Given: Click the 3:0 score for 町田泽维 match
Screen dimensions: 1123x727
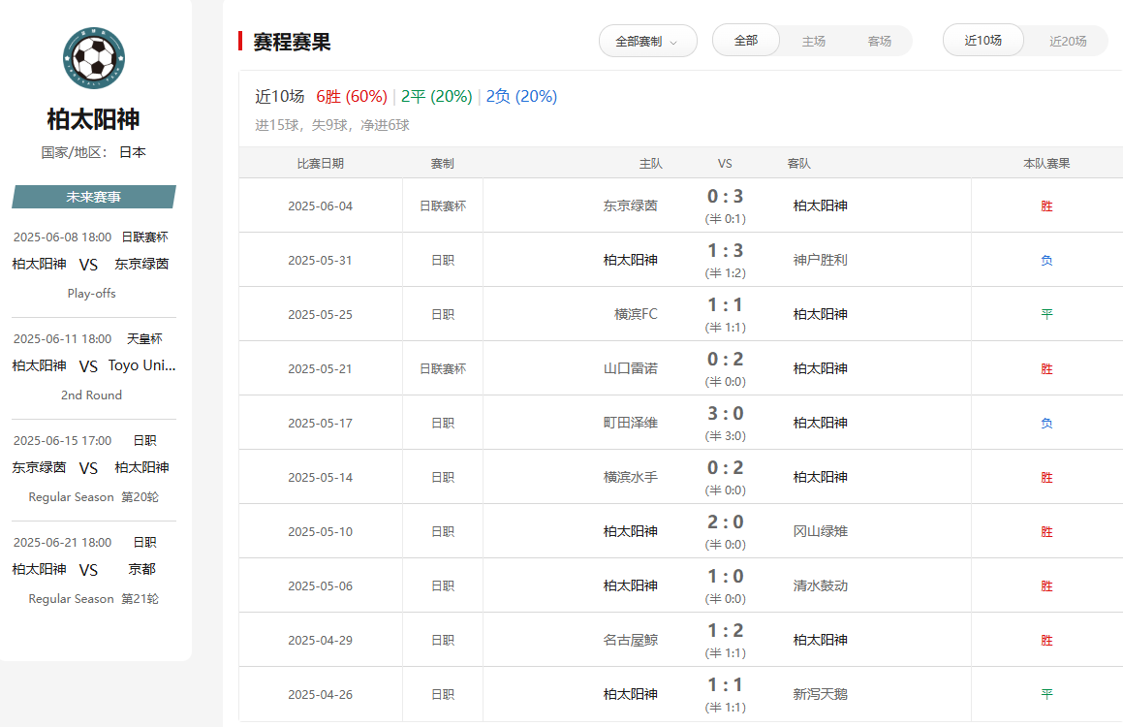Looking at the screenshot, I should [x=725, y=414].
